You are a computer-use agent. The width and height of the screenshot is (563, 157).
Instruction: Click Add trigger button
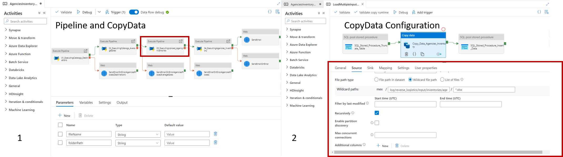point(422,12)
